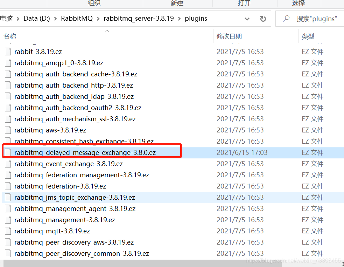344x267 pixels.
Task: Go to 电脑 breadcrumb
Action: click(x=6, y=19)
